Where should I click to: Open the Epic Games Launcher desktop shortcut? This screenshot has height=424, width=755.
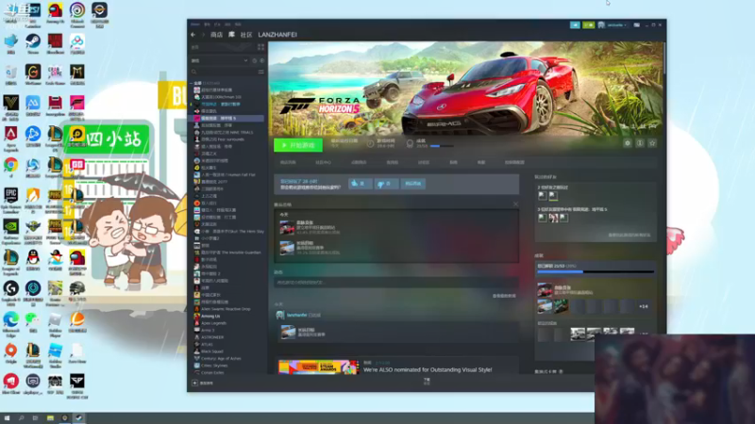(10, 199)
